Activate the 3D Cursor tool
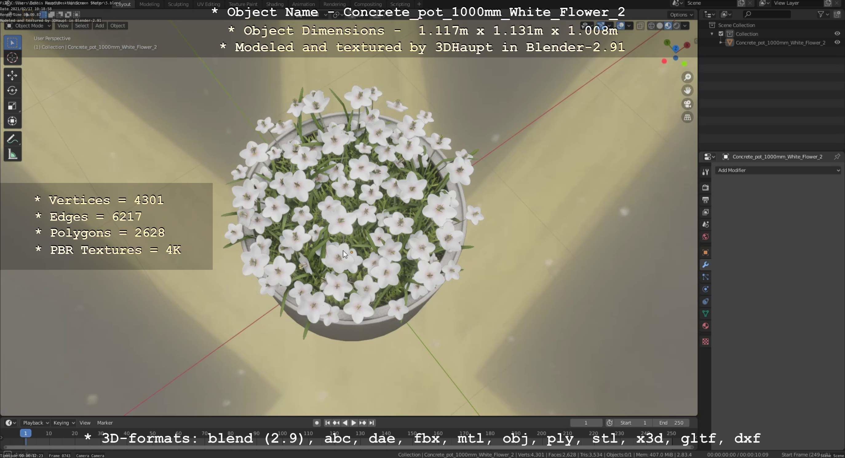The height and width of the screenshot is (458, 845). point(13,58)
